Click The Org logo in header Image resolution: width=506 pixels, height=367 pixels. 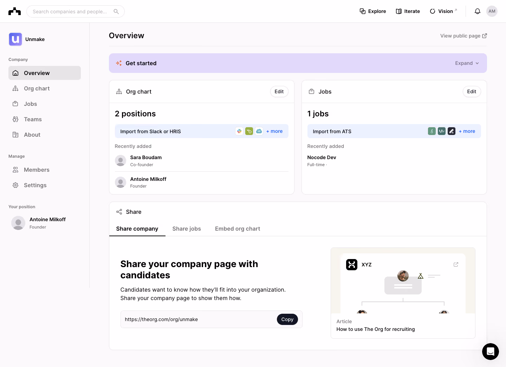tap(14, 11)
